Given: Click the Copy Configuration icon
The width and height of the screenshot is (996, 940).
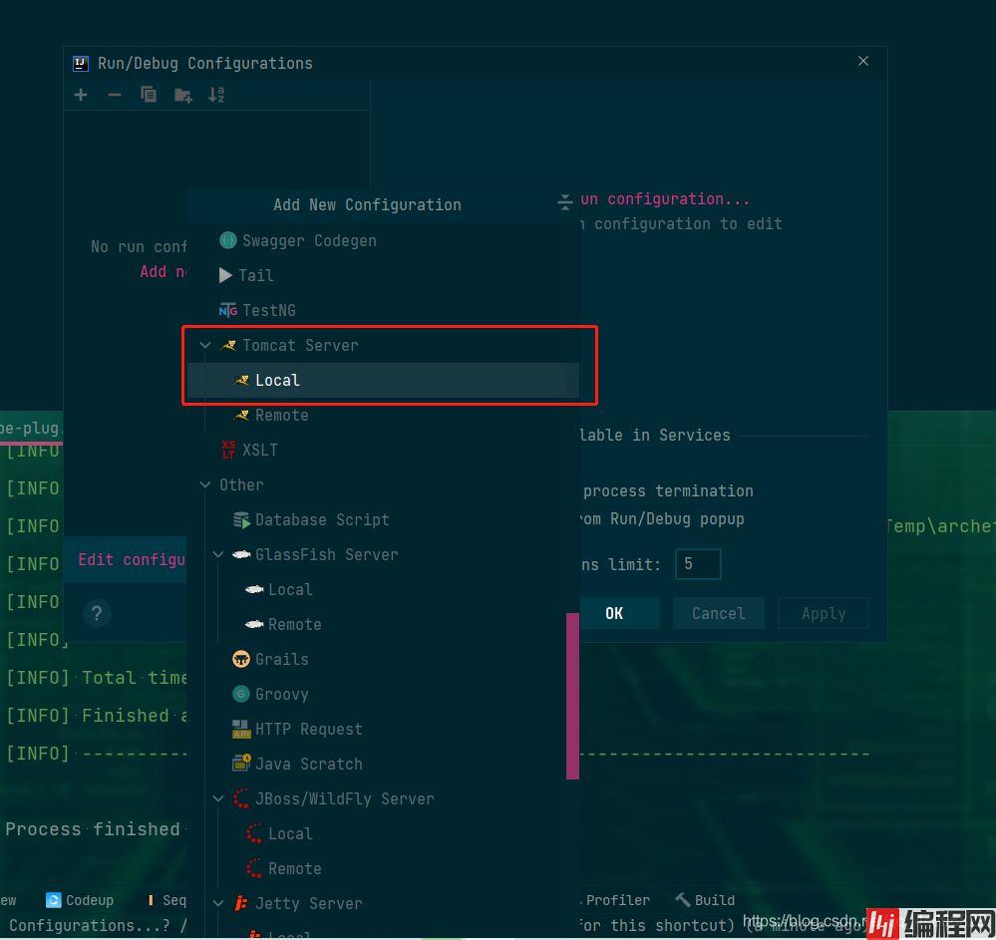Looking at the screenshot, I should coord(149,95).
